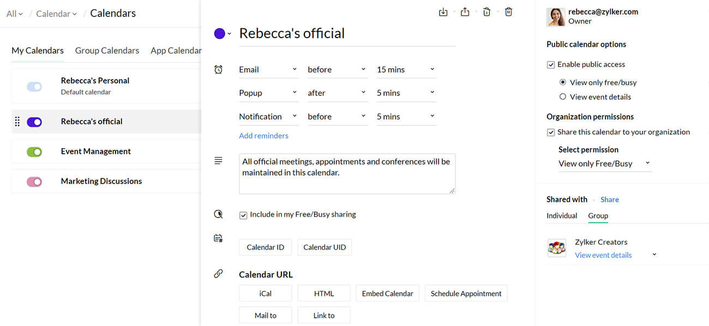Toggle off the Event Management calendar
This screenshot has width=709, height=326.
(x=34, y=152)
